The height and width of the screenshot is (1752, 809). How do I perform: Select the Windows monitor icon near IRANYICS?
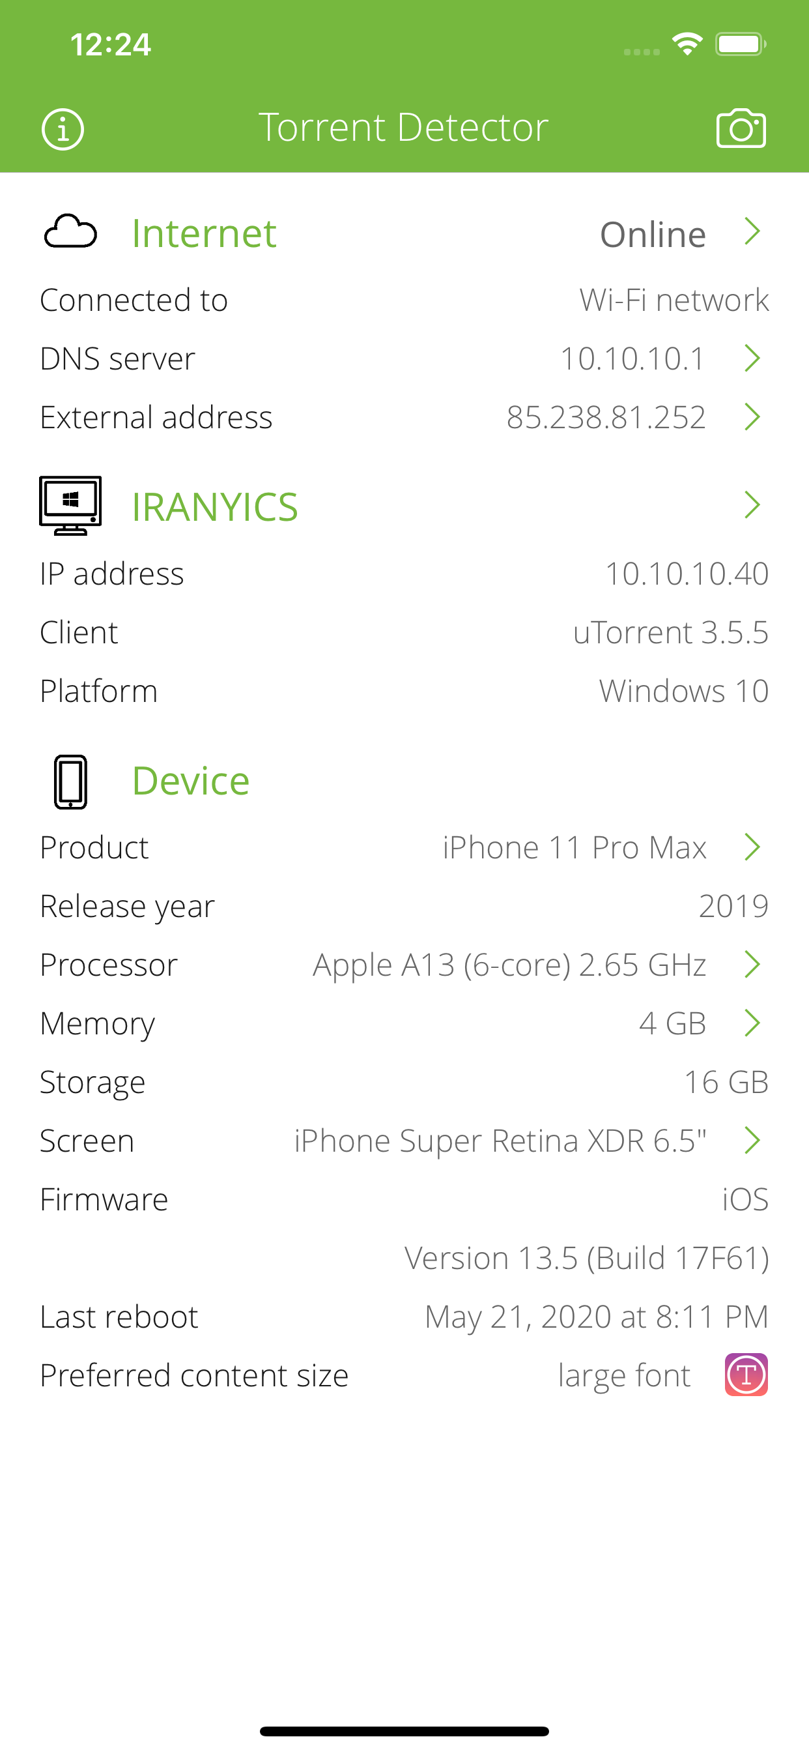70,505
